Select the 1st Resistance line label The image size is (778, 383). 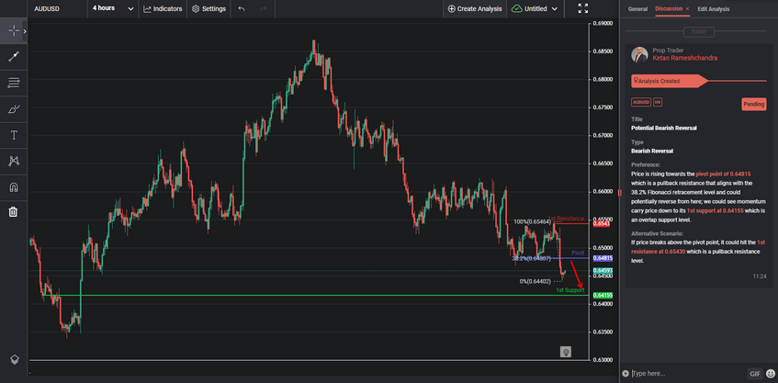tap(566, 219)
